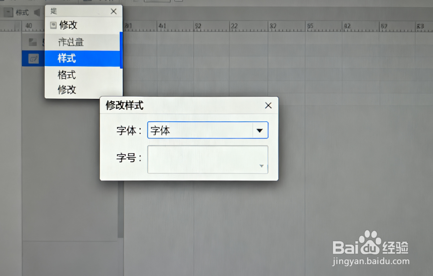Select the pencil edit icon on the highlighted row
The image size is (433, 276).
click(33, 58)
